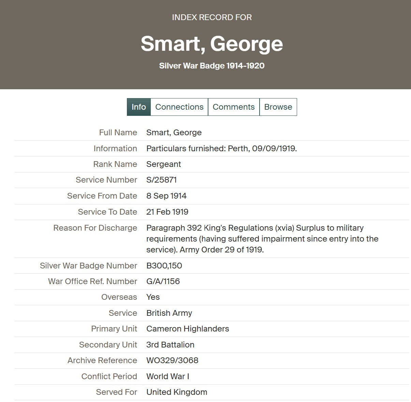The image size is (411, 402).
Task: Click the badge number B300,150
Action: point(164,266)
